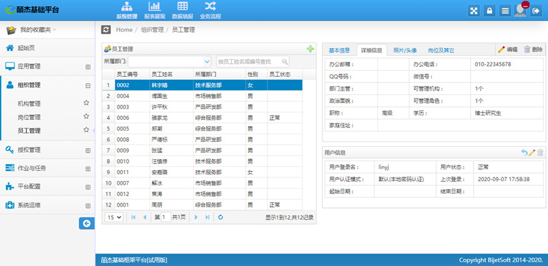The width and height of the screenshot is (548, 266).
Task: Toggle favorite star for 岗位管理
Action: click(86, 117)
